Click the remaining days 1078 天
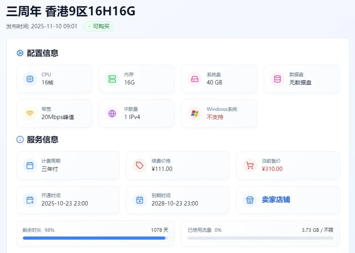This screenshot has height=253, width=355. click(160, 230)
